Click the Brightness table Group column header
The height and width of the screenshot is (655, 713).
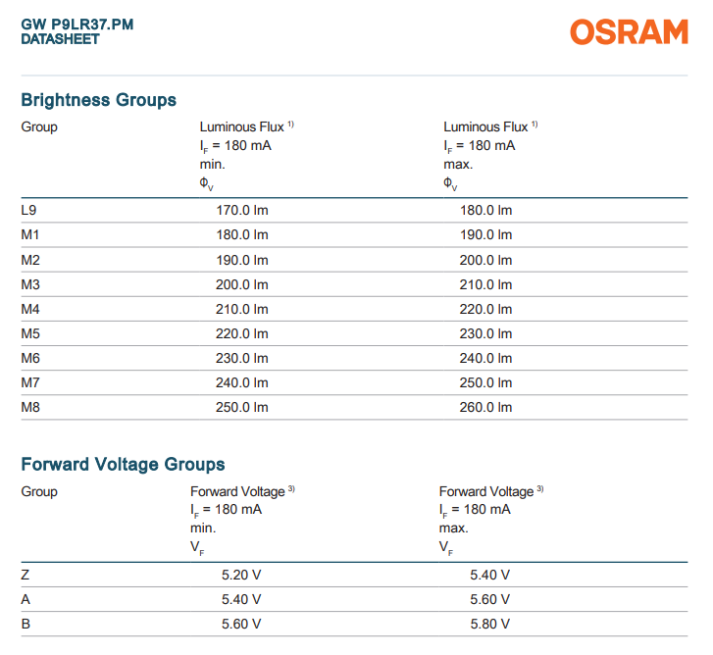[x=39, y=126]
